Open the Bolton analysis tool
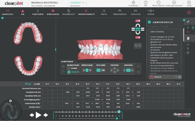 click(x=150, y=12)
